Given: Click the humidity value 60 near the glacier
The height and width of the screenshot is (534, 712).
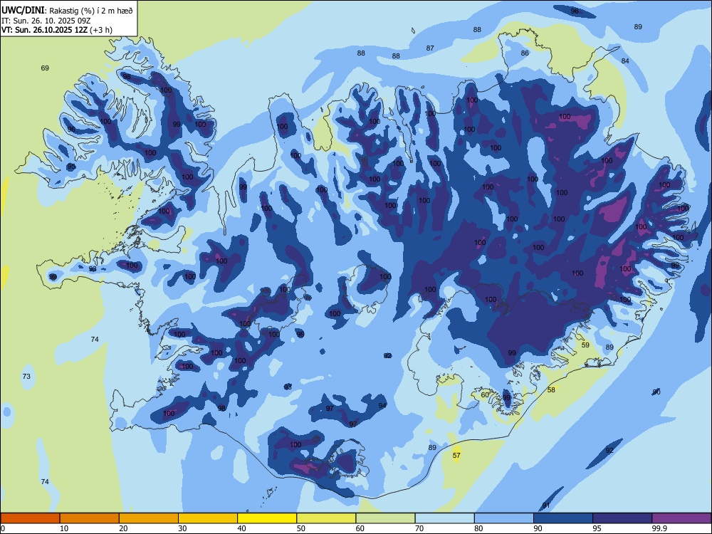Looking at the screenshot, I should [485, 394].
